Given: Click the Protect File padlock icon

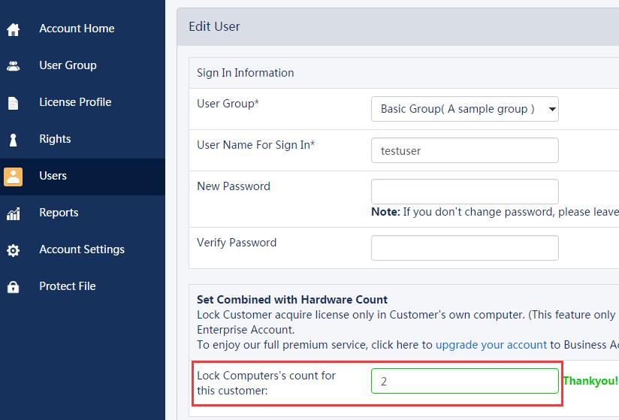Looking at the screenshot, I should 13,287.
